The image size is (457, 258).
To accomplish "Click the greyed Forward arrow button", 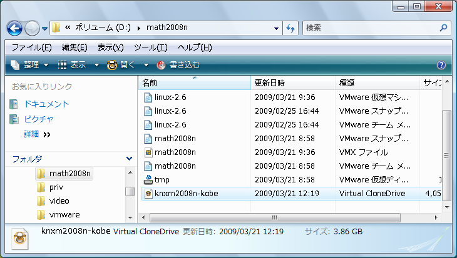I will click(32, 28).
